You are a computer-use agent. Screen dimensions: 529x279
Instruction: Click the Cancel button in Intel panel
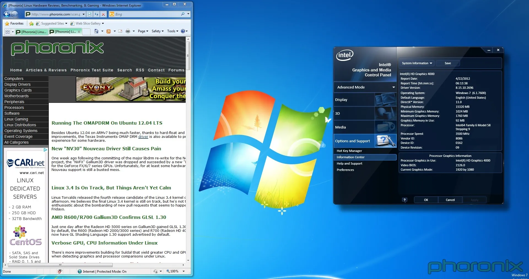450,200
